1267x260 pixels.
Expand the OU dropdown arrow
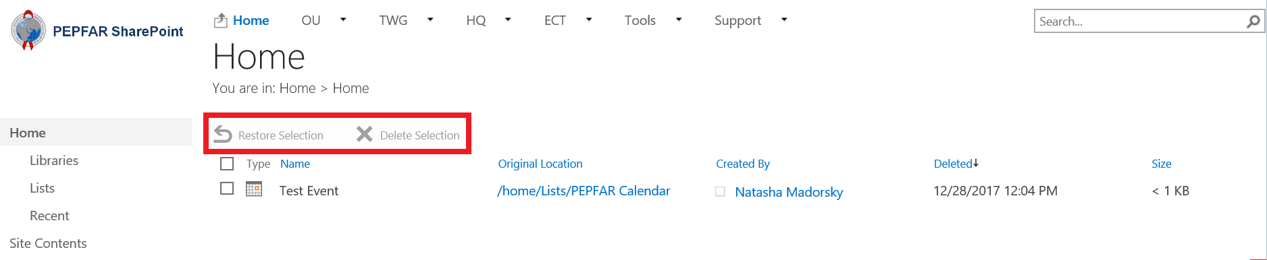pyautogui.click(x=343, y=20)
